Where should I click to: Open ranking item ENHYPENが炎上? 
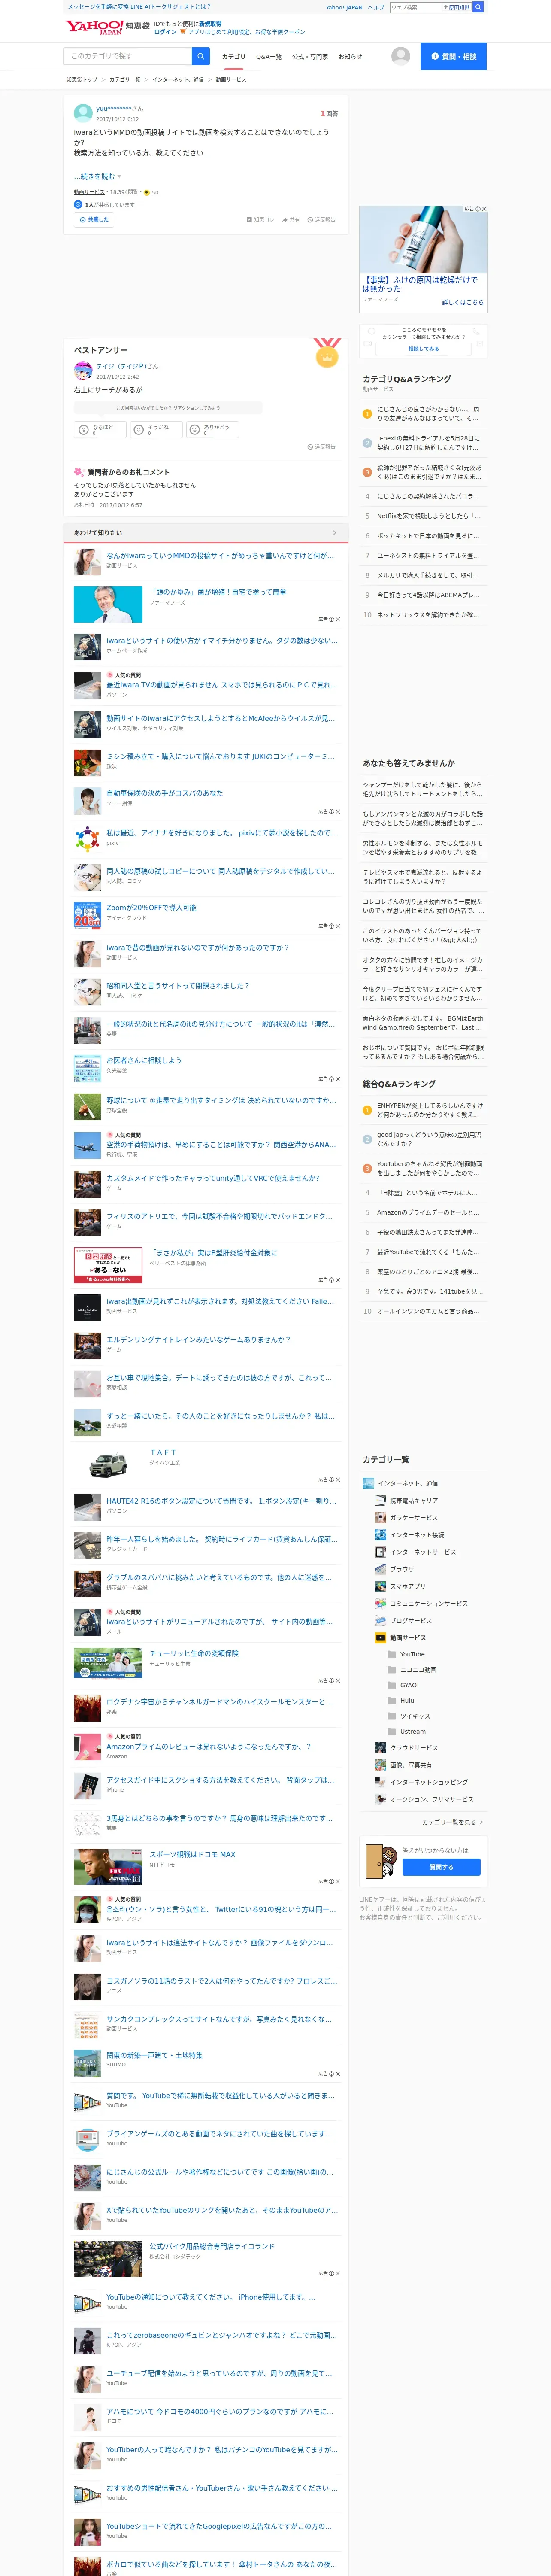(430, 1110)
